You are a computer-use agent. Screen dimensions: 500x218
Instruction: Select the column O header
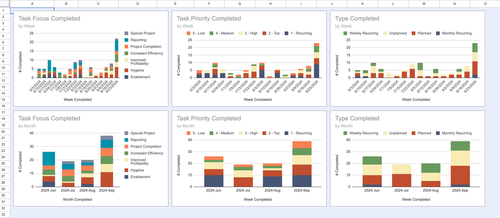click(x=485, y=4)
